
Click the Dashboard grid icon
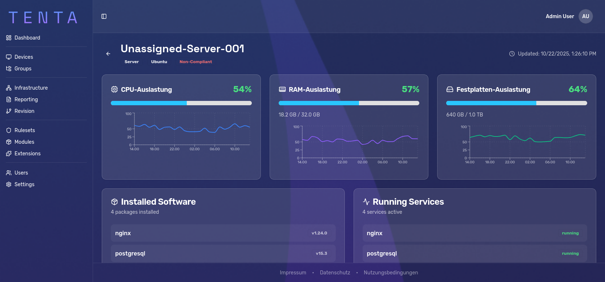(x=9, y=38)
